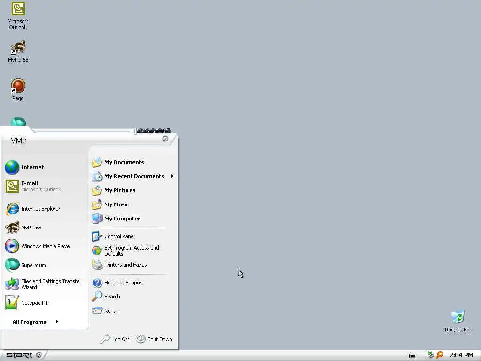The image size is (481, 361).
Task: Click the Internet Explorer icon in Start menu
Action: pyautogui.click(x=12, y=209)
